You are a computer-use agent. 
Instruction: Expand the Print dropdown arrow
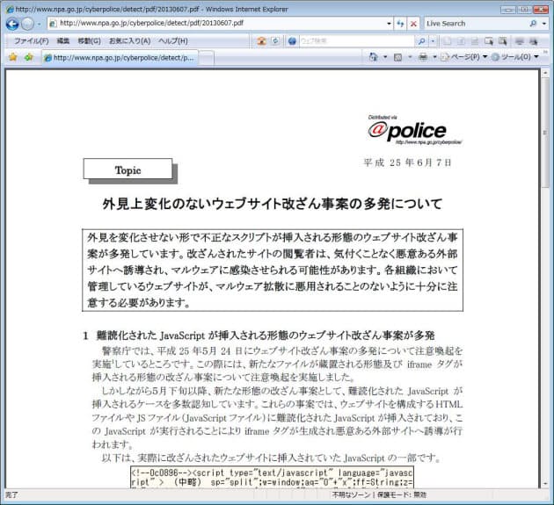click(x=434, y=57)
